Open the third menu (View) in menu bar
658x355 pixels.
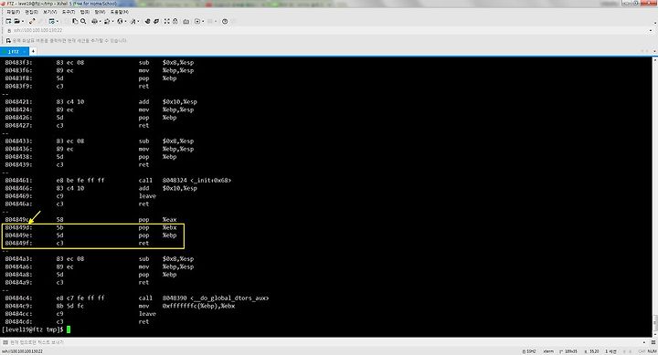coord(50,12)
